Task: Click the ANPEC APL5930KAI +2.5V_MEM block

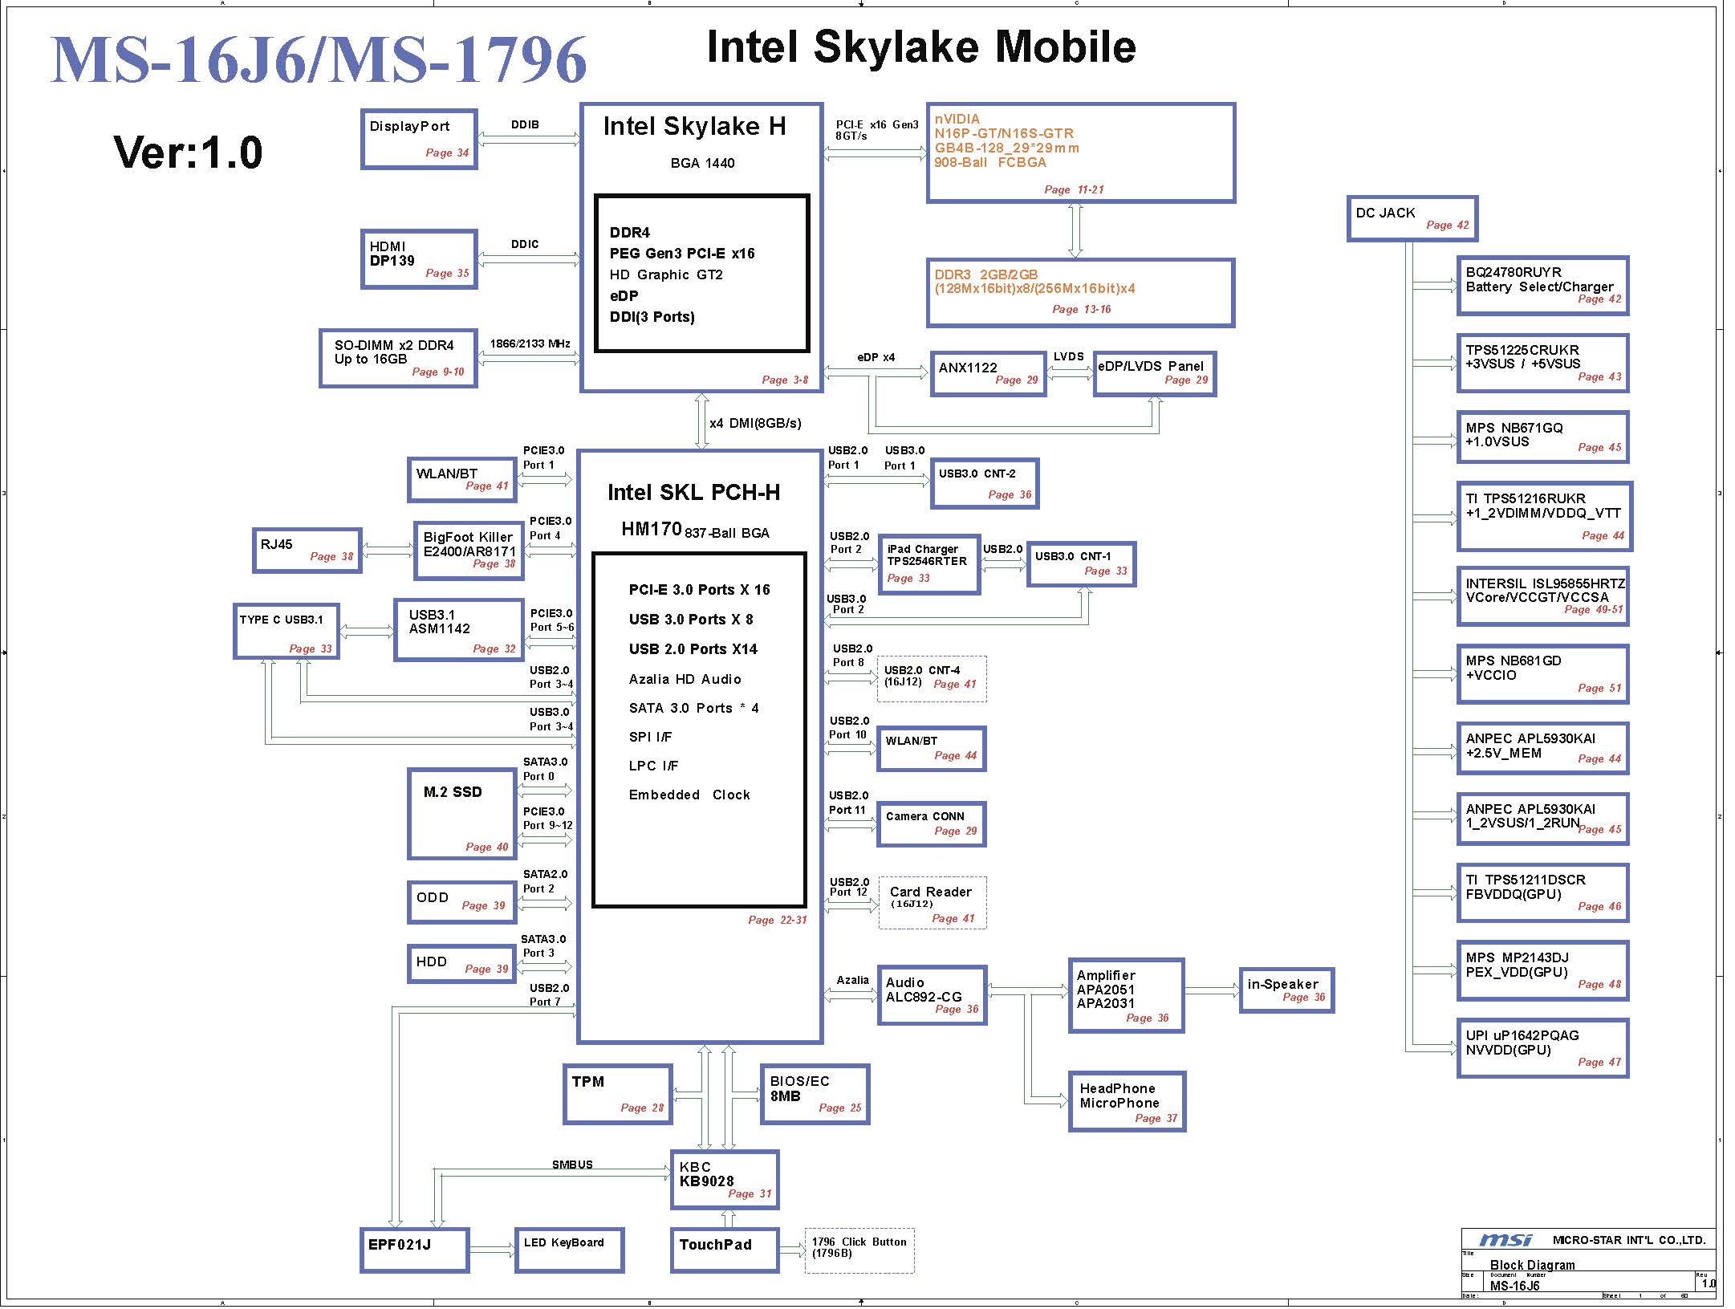Action: [1542, 749]
